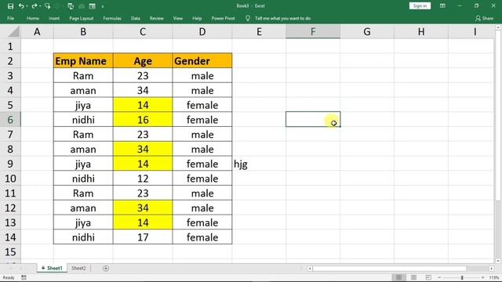Switch to the Insert ribbon tab
The height and width of the screenshot is (282, 502).
(54, 19)
